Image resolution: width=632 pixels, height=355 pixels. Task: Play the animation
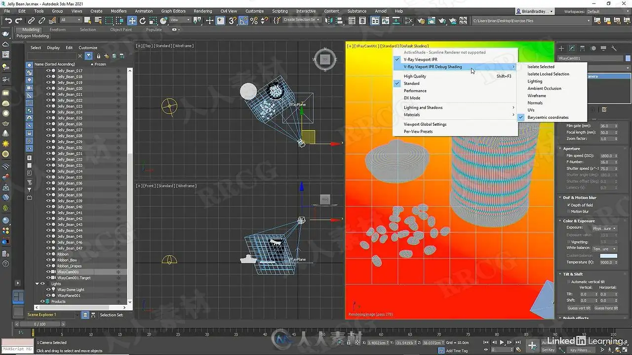click(x=502, y=342)
